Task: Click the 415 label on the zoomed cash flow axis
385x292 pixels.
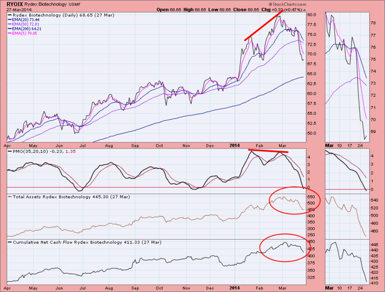Action: 374,278
